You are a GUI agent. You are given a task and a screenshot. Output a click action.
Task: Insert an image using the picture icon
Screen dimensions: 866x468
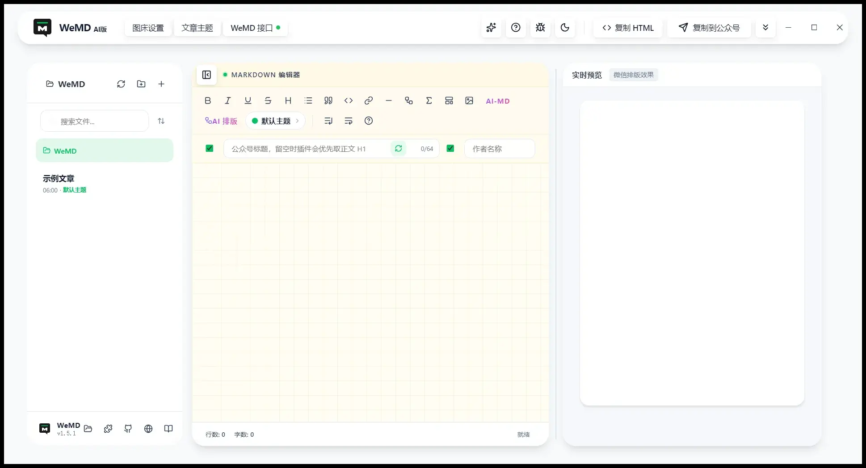(x=469, y=101)
